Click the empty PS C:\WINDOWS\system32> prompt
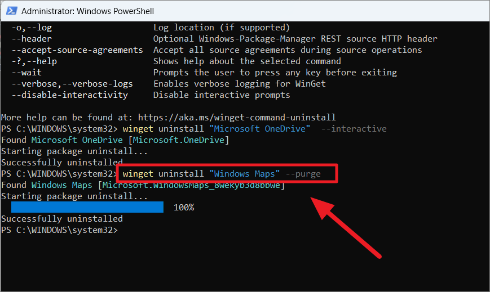Viewport: 490px width, 292px height. pyautogui.click(x=59, y=230)
